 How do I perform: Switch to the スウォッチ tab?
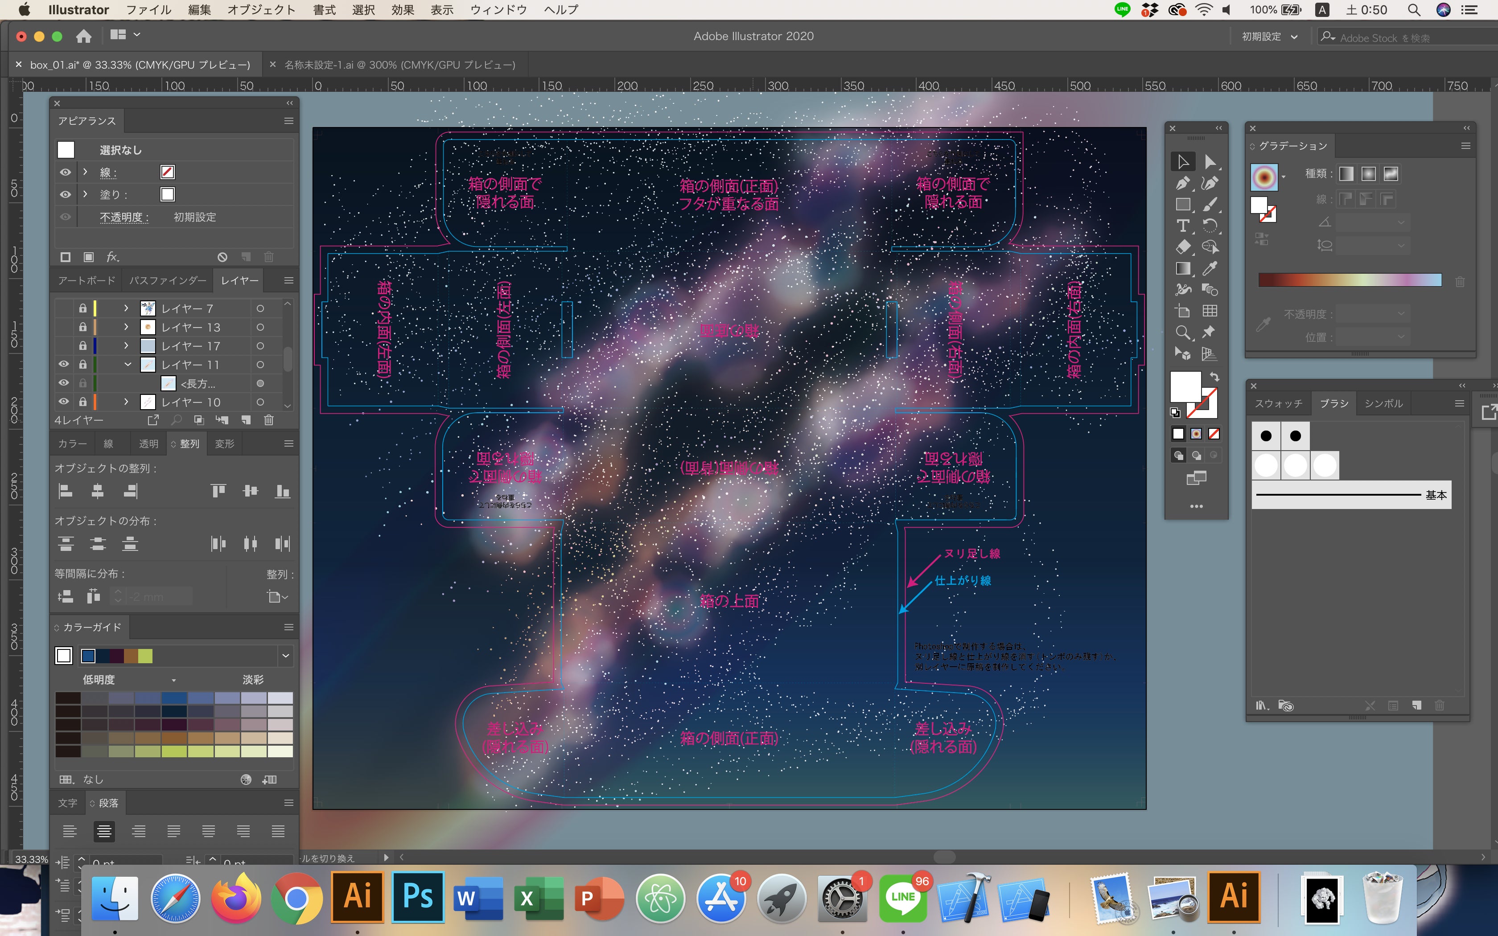1278,404
